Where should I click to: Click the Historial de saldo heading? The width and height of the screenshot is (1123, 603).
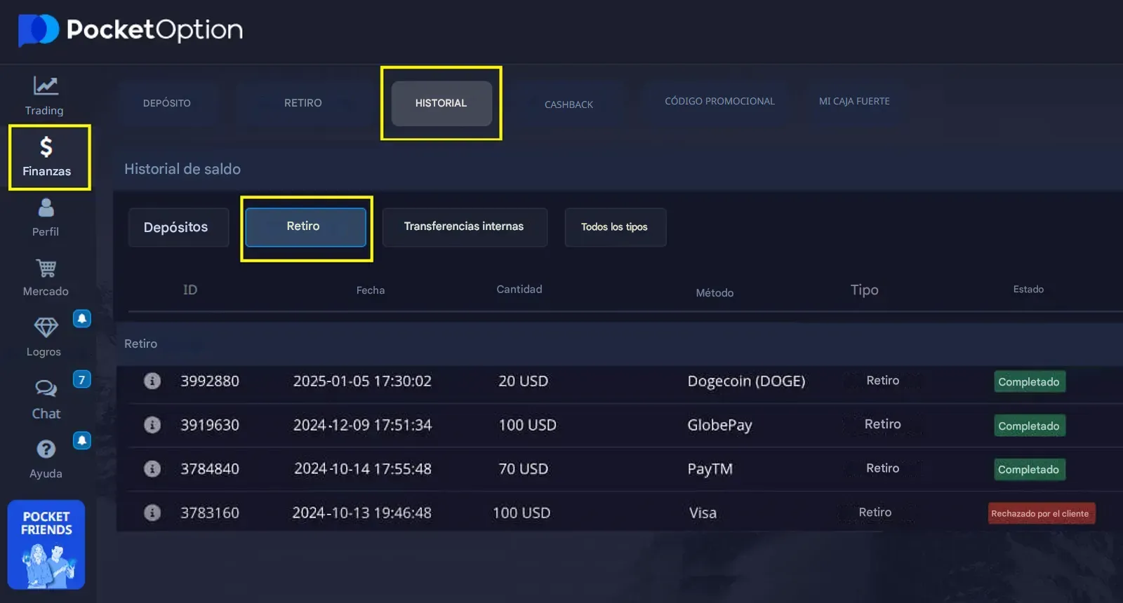coord(182,169)
